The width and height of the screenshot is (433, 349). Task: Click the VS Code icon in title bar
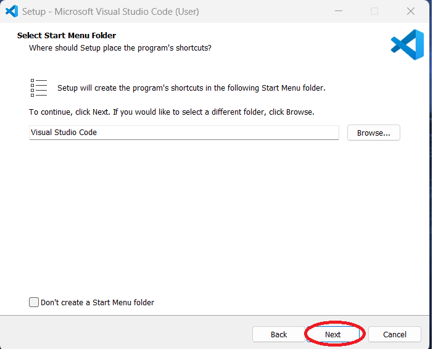(11, 11)
